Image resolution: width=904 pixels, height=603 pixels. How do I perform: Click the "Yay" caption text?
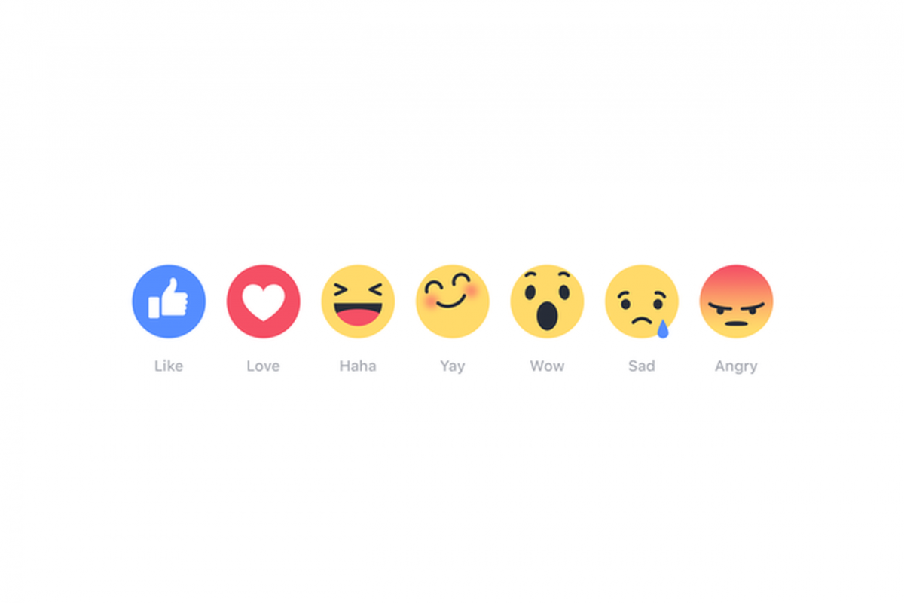click(x=453, y=367)
